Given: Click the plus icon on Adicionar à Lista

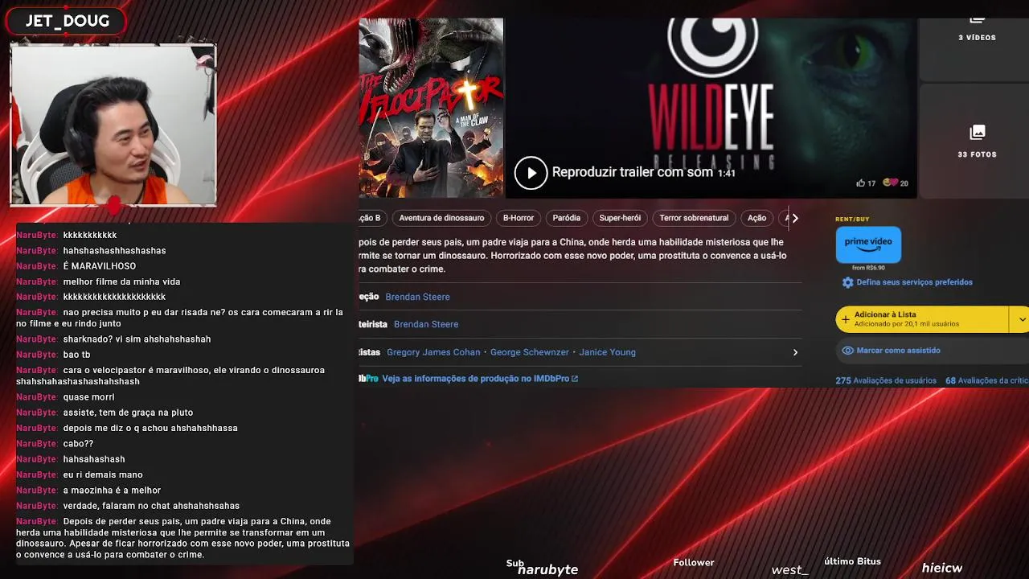Looking at the screenshot, I should coord(845,319).
